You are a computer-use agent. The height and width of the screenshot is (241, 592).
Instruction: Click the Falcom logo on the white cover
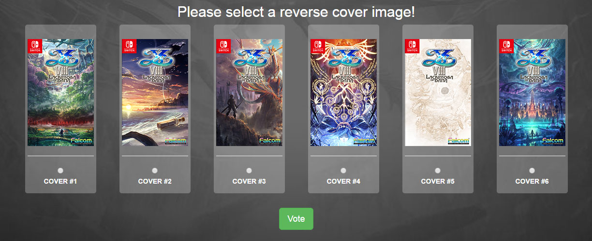coord(459,141)
